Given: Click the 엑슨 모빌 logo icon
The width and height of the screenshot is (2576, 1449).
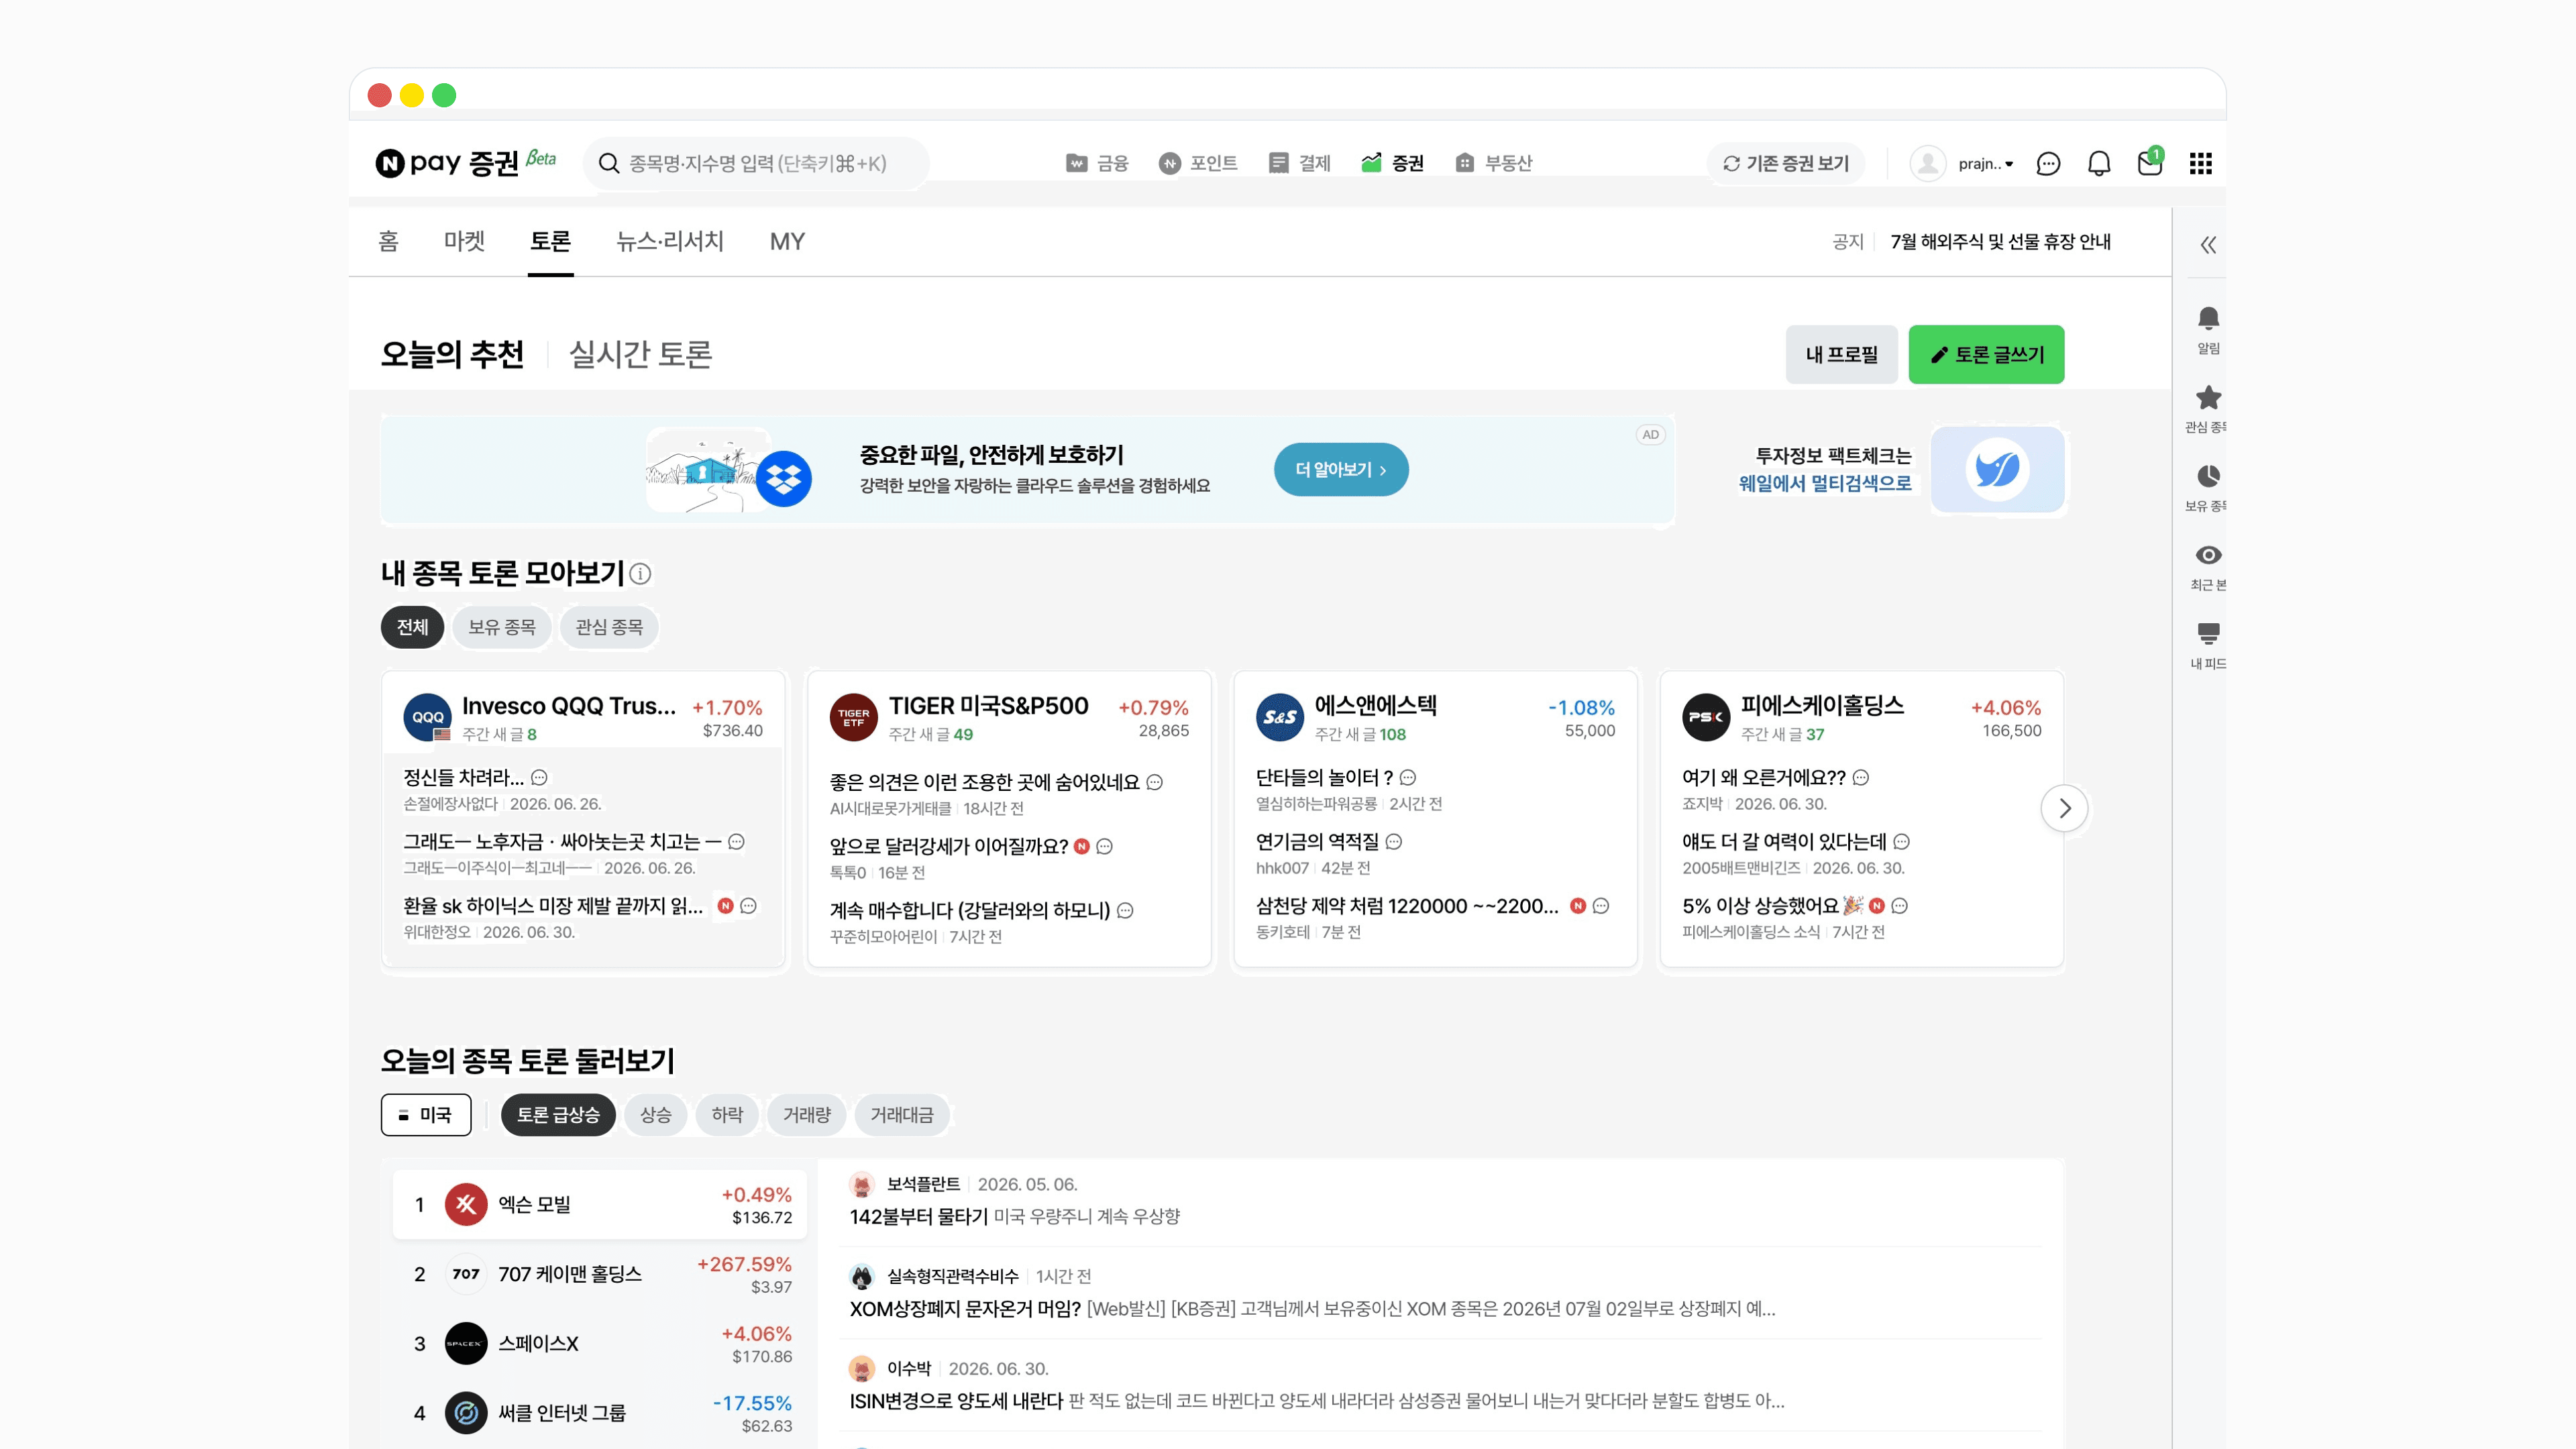Looking at the screenshot, I should pos(466,1205).
